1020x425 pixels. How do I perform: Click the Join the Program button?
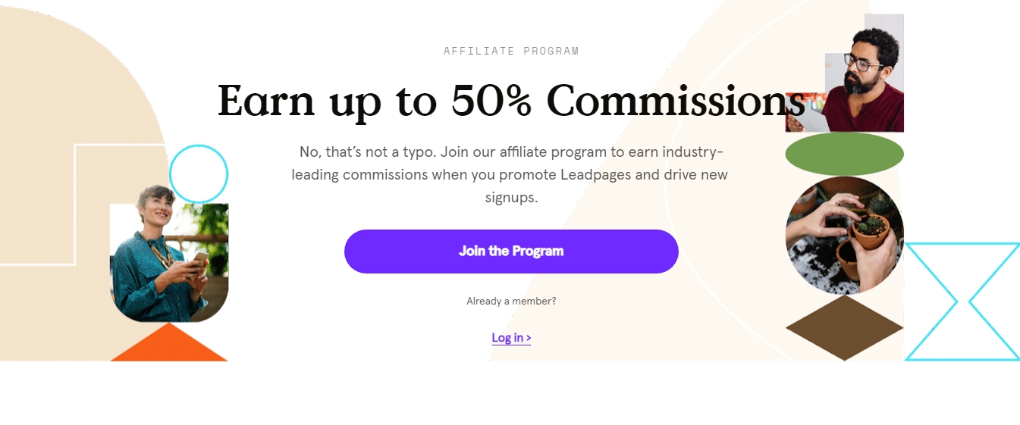[x=511, y=252]
